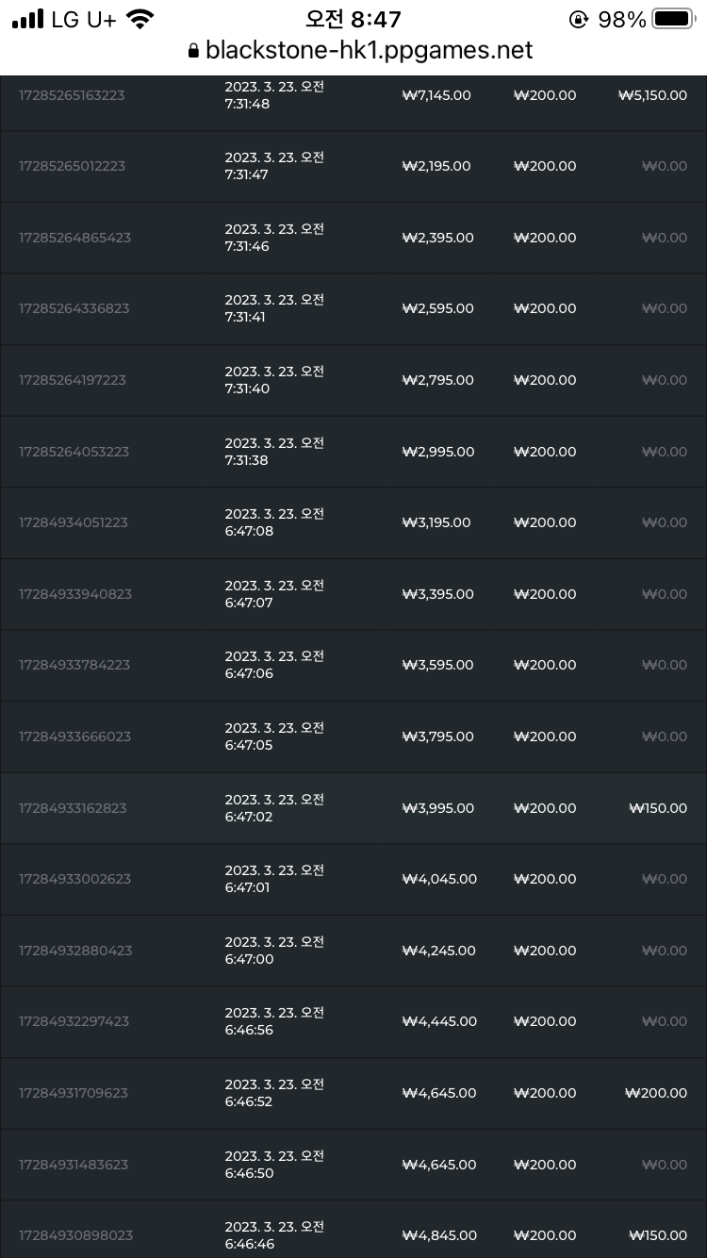
Task: Select the round with ID 17285264865423
Action: coord(353,238)
